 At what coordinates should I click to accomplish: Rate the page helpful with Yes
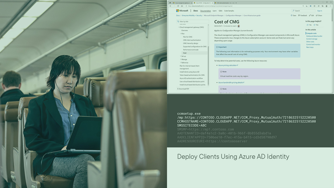[x=309, y=25]
